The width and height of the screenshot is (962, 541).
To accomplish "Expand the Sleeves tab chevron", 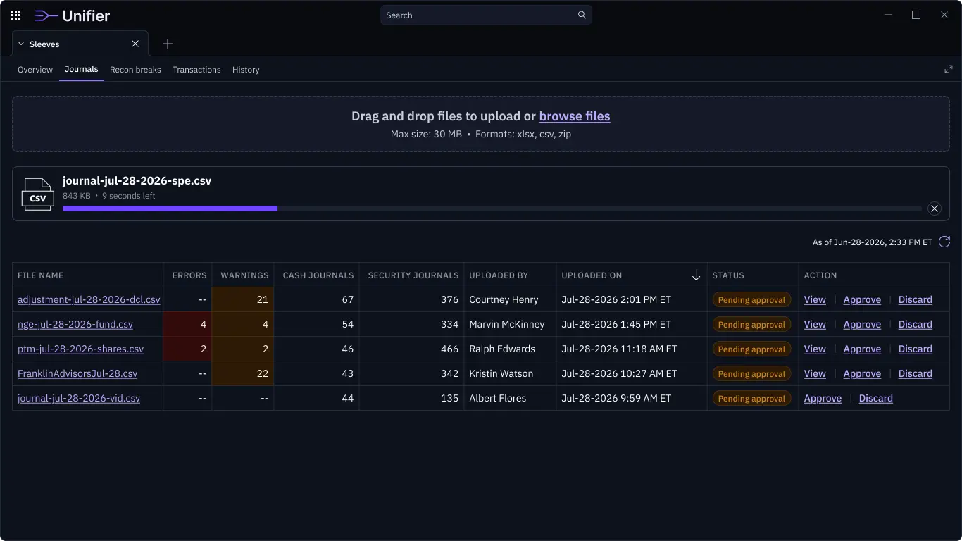I will [x=21, y=44].
